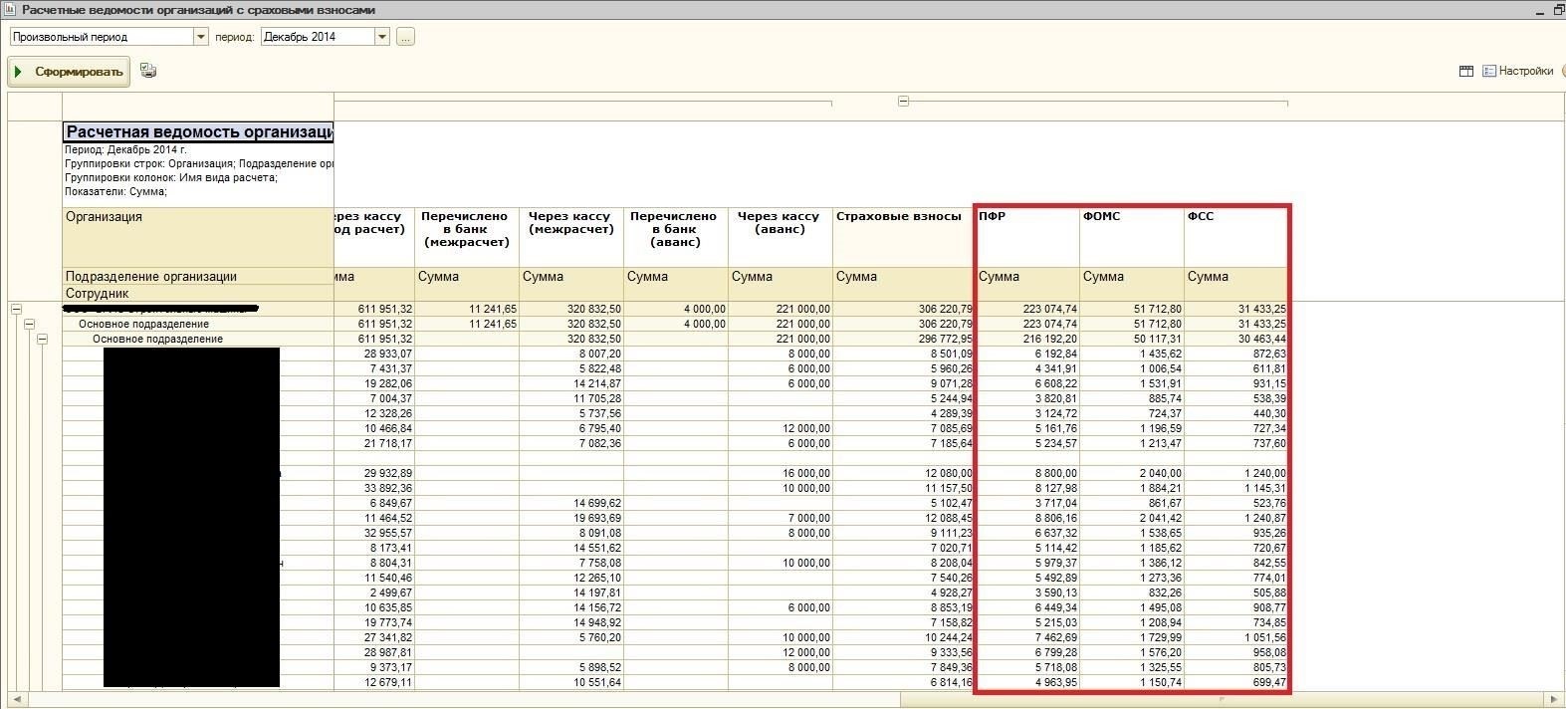Select the Организация header cell
1566x709 pixels.
click(198, 237)
